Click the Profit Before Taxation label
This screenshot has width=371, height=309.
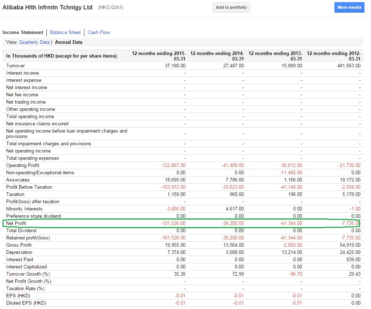(x=29, y=187)
